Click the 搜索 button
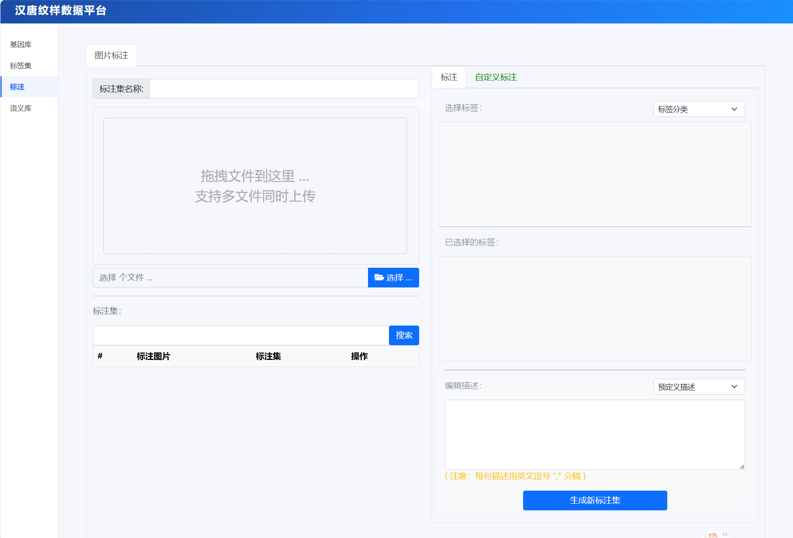This screenshot has height=538, width=793. 404,335
